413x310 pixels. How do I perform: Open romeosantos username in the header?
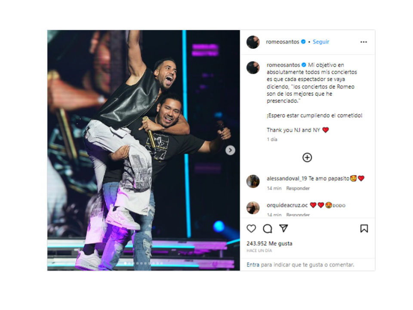tap(282, 42)
